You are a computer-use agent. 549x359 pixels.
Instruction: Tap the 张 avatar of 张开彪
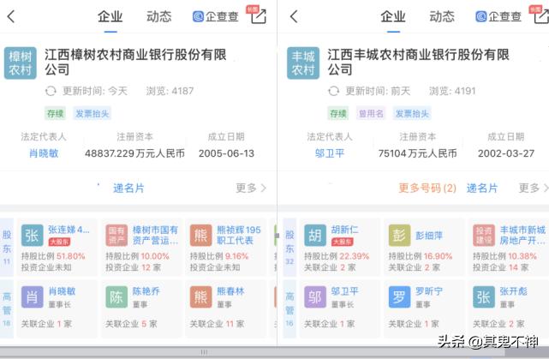point(484,297)
